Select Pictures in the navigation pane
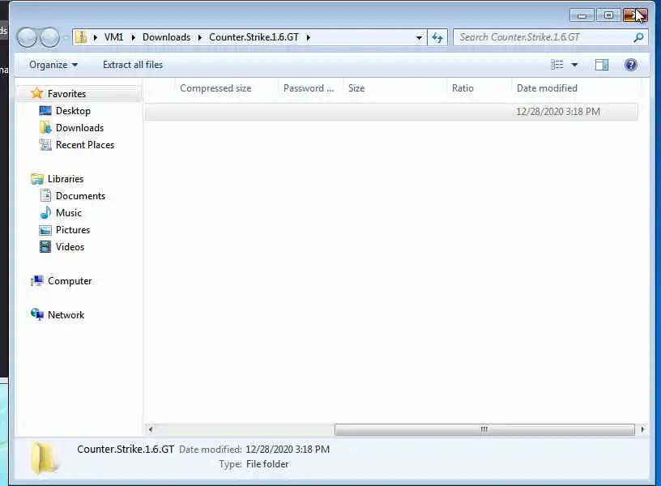Screen dimensions: 661x486 click(x=73, y=230)
